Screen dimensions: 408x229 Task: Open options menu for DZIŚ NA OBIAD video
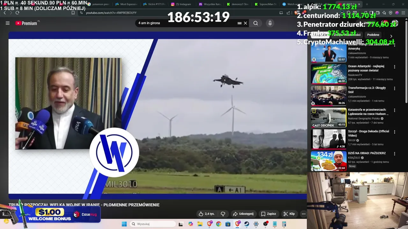[x=395, y=153]
